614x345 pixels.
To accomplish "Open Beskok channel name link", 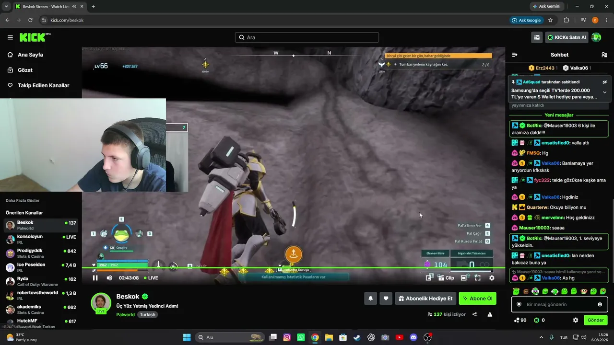I will click(x=128, y=297).
